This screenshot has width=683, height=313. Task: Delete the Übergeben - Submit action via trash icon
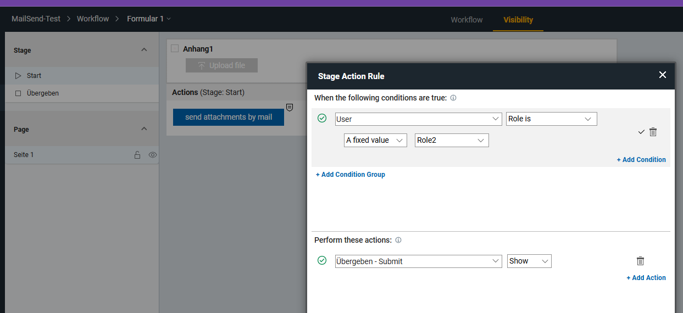(640, 261)
